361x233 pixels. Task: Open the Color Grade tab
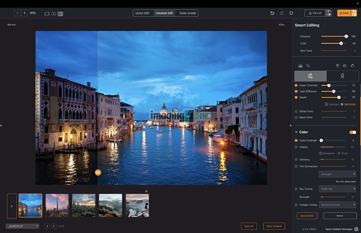click(187, 13)
